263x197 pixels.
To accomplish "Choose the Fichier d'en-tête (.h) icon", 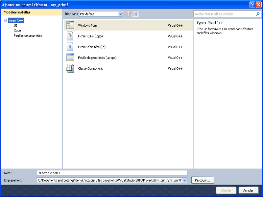I will (70, 47).
